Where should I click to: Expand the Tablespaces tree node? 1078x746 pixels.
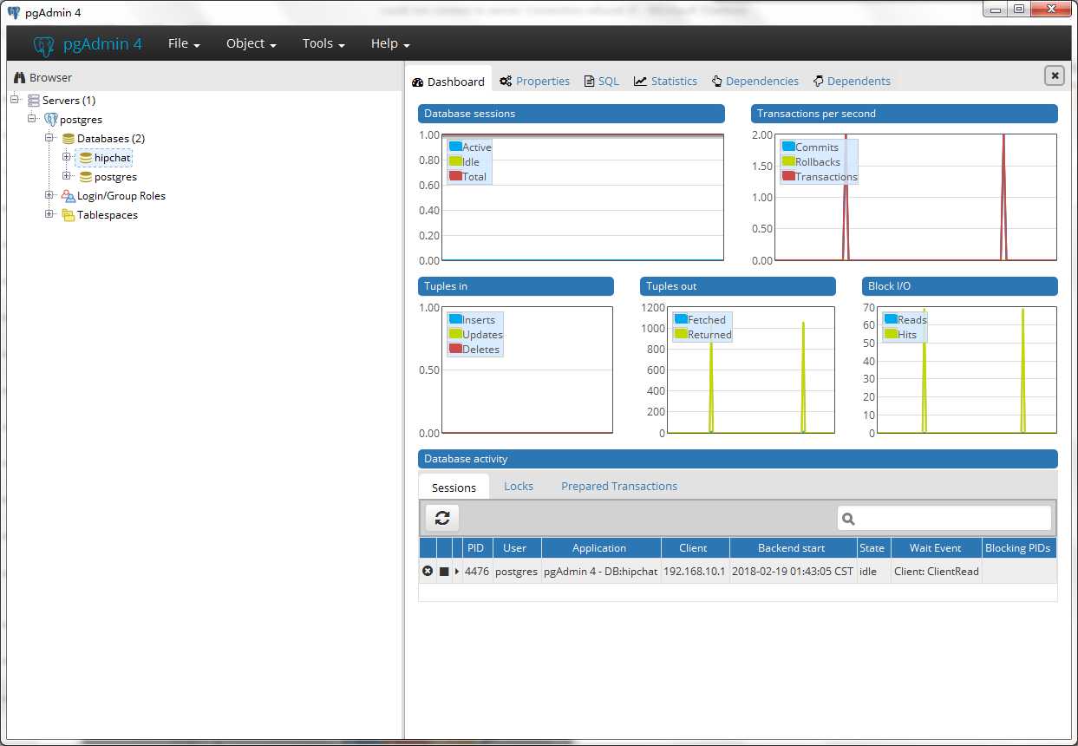49,214
